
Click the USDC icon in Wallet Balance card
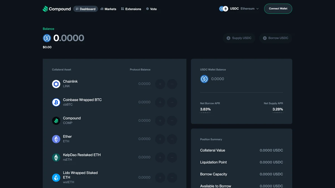pos(204,79)
